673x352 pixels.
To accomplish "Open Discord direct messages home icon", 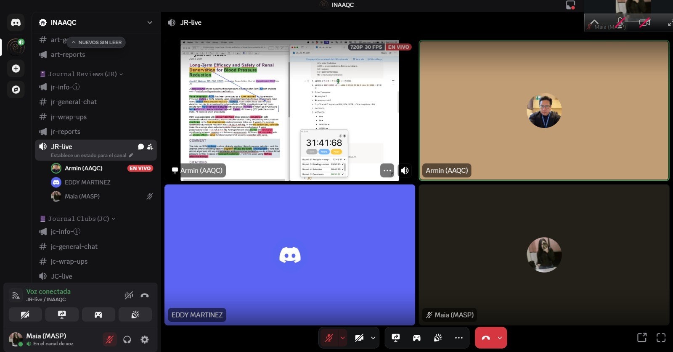I will [16, 23].
